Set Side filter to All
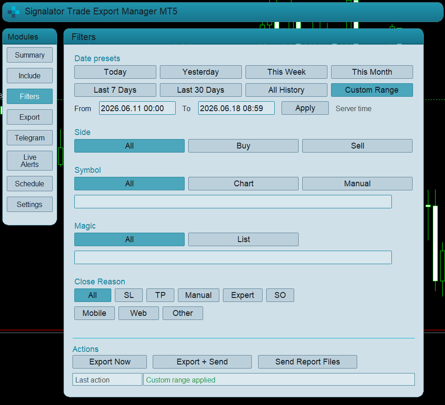The height and width of the screenshot is (405, 445). click(x=129, y=146)
